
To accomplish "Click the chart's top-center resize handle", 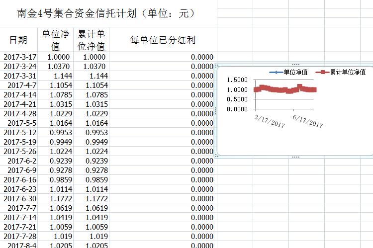I will pyautogui.click(x=295, y=65).
